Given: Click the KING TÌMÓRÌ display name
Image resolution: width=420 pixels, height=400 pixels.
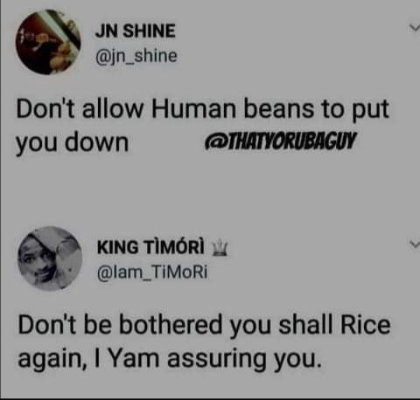Looking at the screenshot, I should (x=150, y=247).
